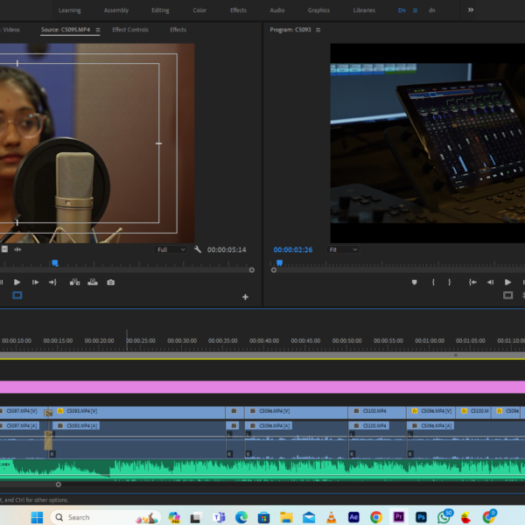525x525 pixels.
Task: Open Photoshop from the taskbar
Action: [421, 517]
